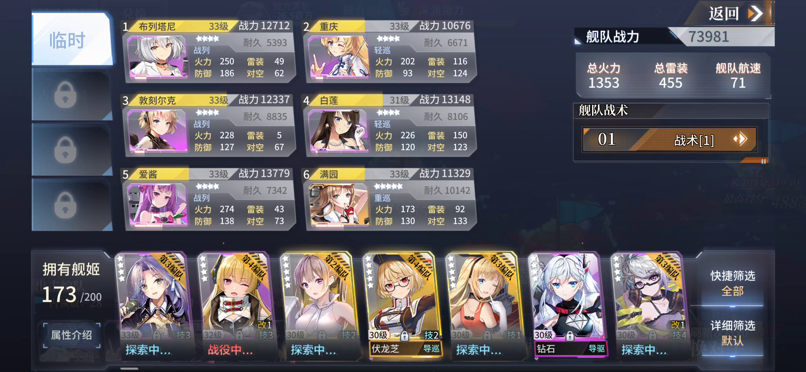Click the 属性介绍 button
Screen dimensions: 806x372
coord(72,335)
